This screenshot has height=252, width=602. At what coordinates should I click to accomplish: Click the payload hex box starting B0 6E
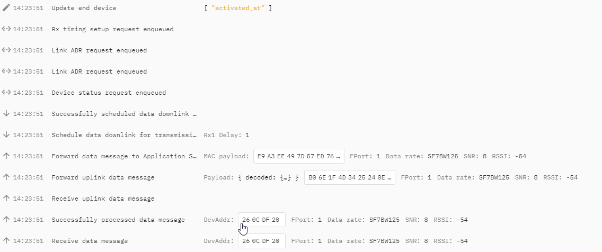point(350,177)
